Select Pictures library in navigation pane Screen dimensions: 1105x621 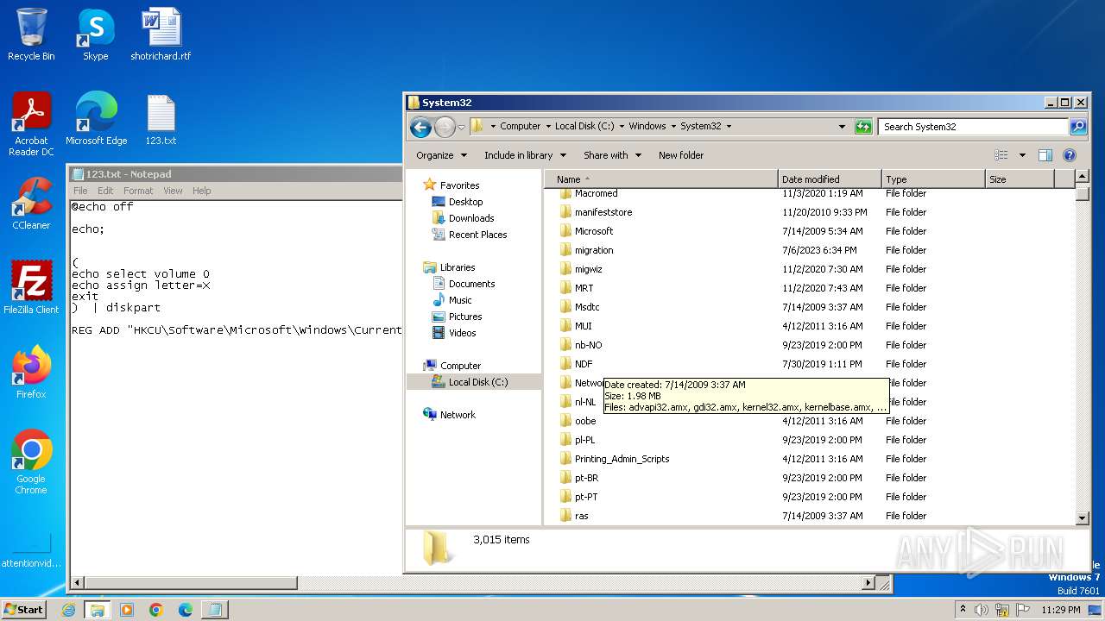click(x=465, y=317)
